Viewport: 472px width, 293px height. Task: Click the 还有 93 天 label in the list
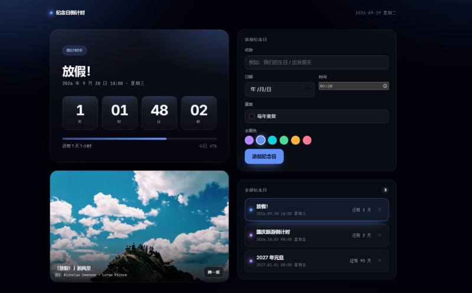click(360, 261)
